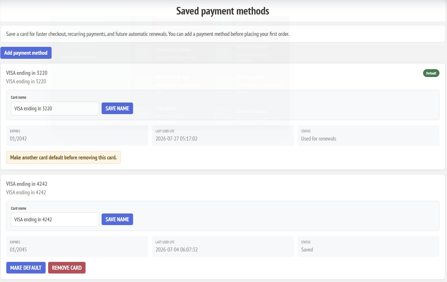Edit card name field for 4242 card
Image resolution: width=447 pixels, height=282 pixels.
pyautogui.click(x=55, y=219)
